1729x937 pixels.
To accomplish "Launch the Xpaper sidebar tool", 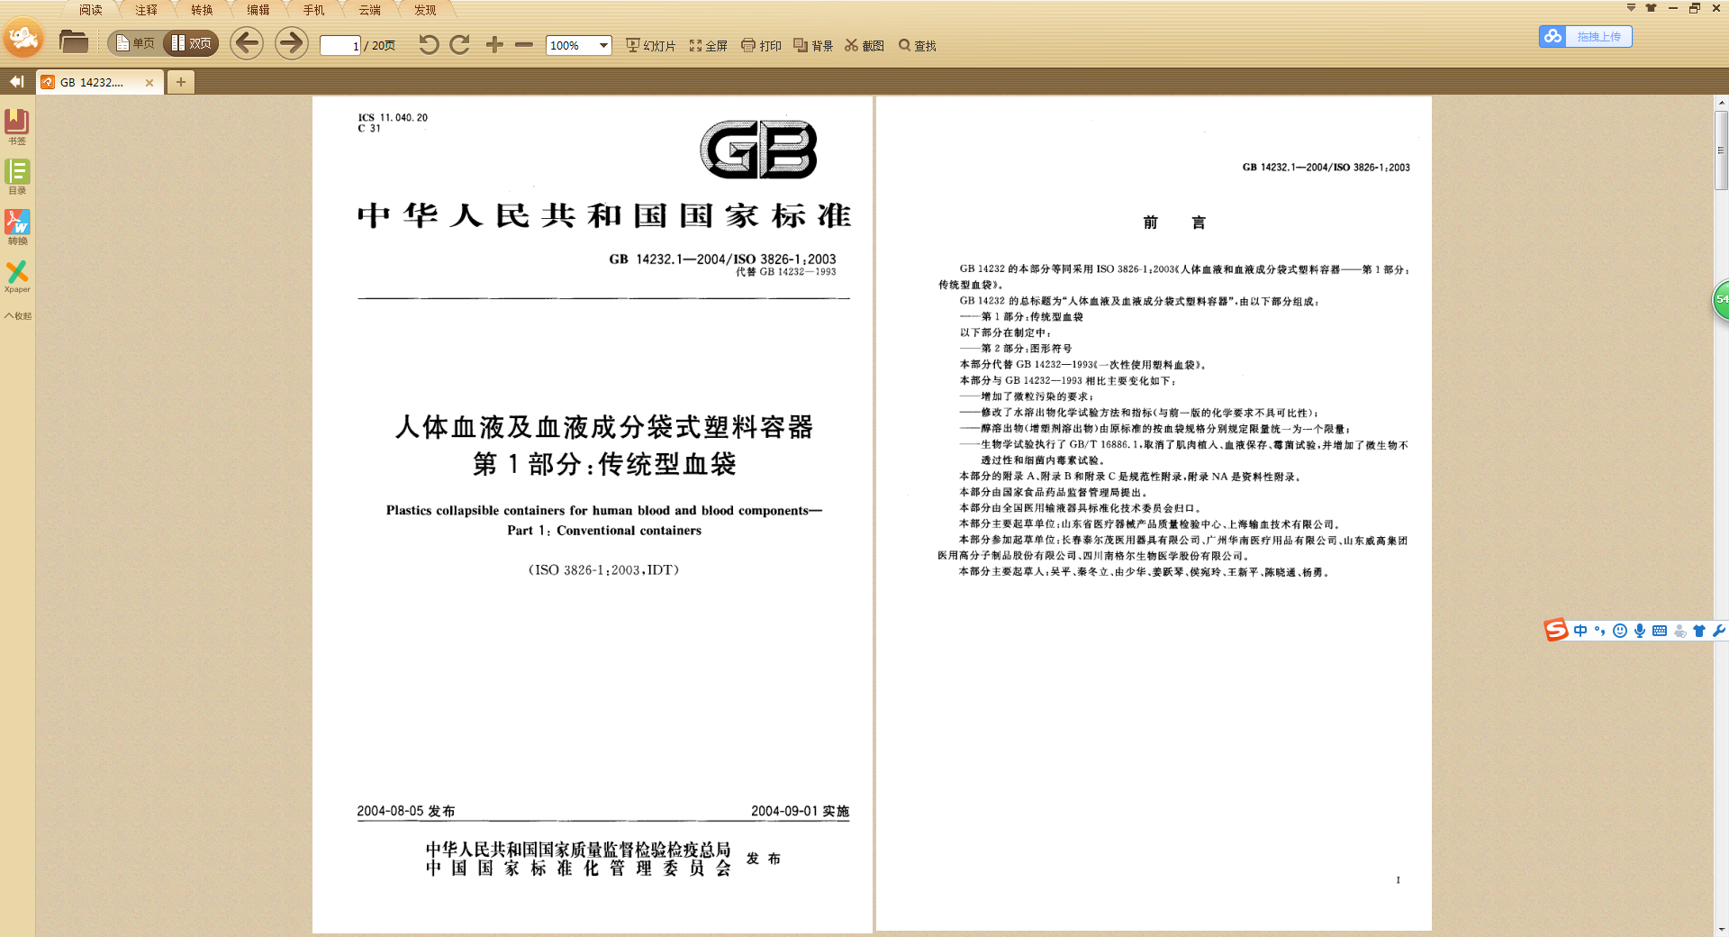I will 17,276.
